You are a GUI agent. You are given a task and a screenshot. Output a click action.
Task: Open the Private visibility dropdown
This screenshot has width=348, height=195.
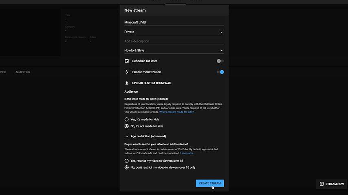174,32
